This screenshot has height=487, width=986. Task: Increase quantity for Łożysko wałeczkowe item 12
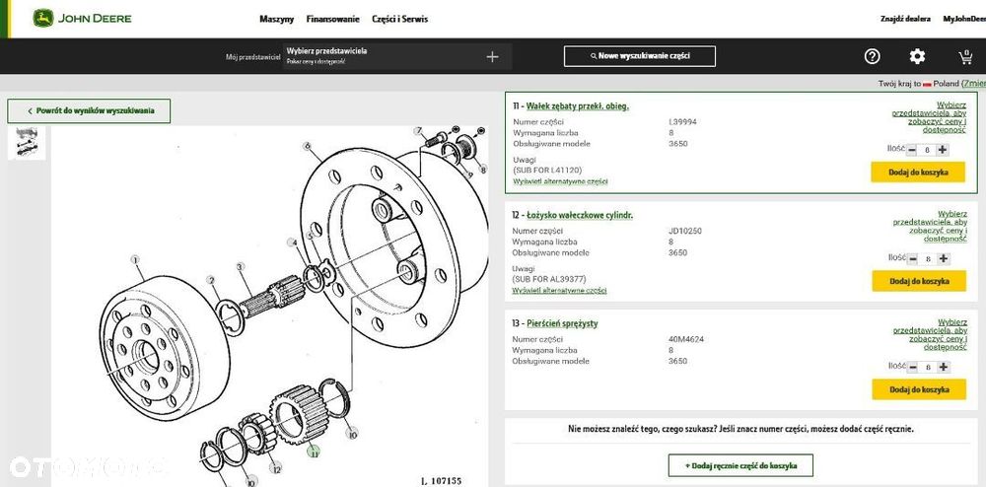click(943, 259)
